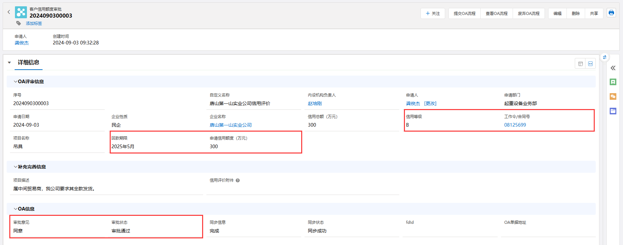Viewport: 623px width, 245px height.
Task: Collapse the OA信息 section
Action: coord(16,209)
